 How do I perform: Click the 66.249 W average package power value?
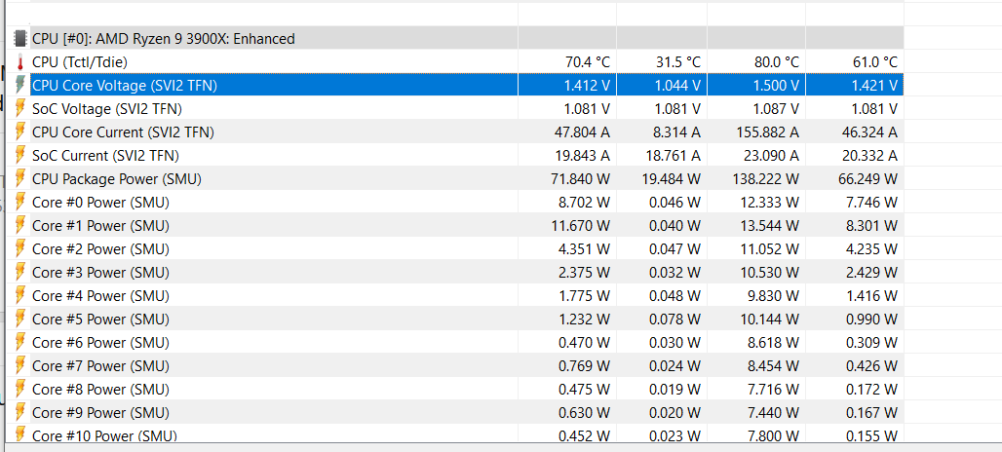click(x=868, y=179)
